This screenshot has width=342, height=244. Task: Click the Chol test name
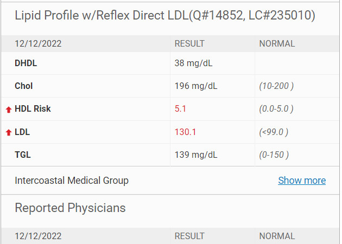click(24, 86)
